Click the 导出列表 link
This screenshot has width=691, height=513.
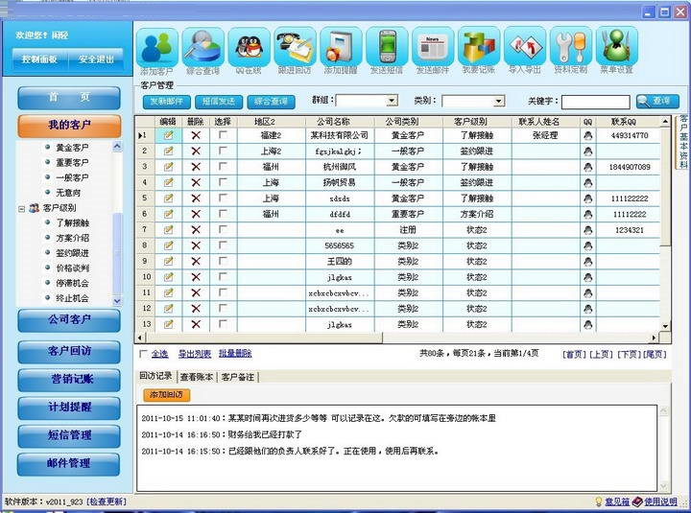pos(194,354)
